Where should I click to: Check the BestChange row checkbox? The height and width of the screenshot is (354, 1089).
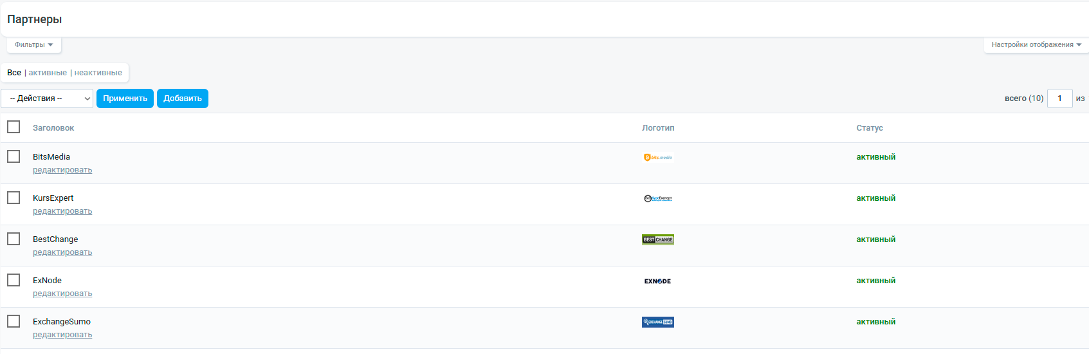point(14,239)
